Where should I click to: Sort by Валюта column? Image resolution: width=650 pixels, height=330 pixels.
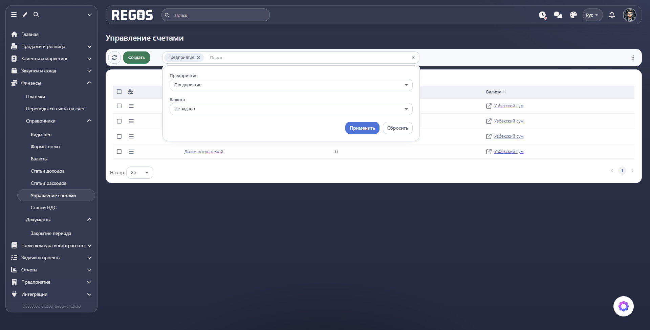tap(496, 92)
